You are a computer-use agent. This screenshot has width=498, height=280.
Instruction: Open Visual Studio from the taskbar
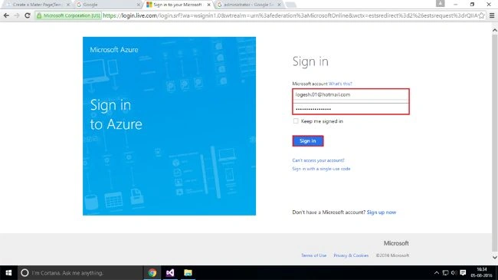170,272
